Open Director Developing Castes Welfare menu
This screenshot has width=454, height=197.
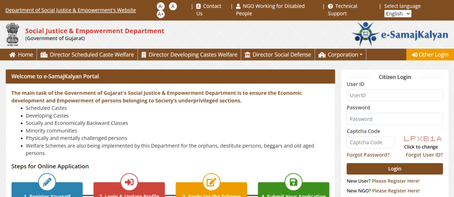[x=189, y=55]
